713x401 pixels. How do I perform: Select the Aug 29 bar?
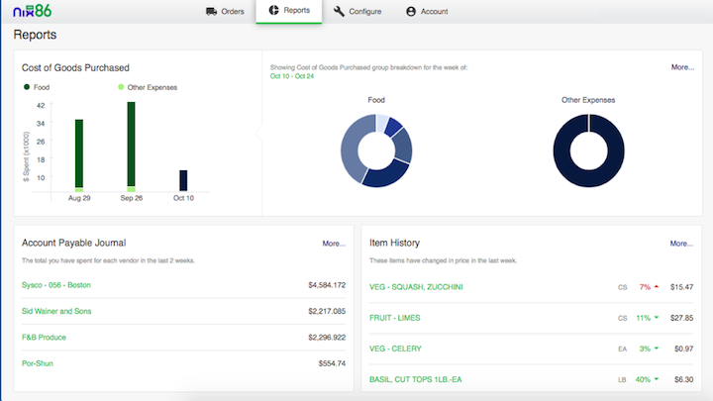(79, 155)
